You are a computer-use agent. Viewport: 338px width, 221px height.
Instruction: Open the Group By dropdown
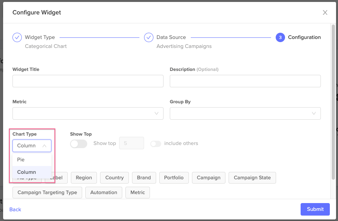(245, 113)
